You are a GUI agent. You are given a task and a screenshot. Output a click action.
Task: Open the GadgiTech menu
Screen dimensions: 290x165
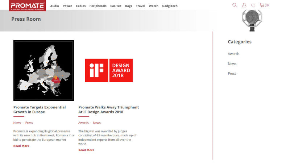170,6
